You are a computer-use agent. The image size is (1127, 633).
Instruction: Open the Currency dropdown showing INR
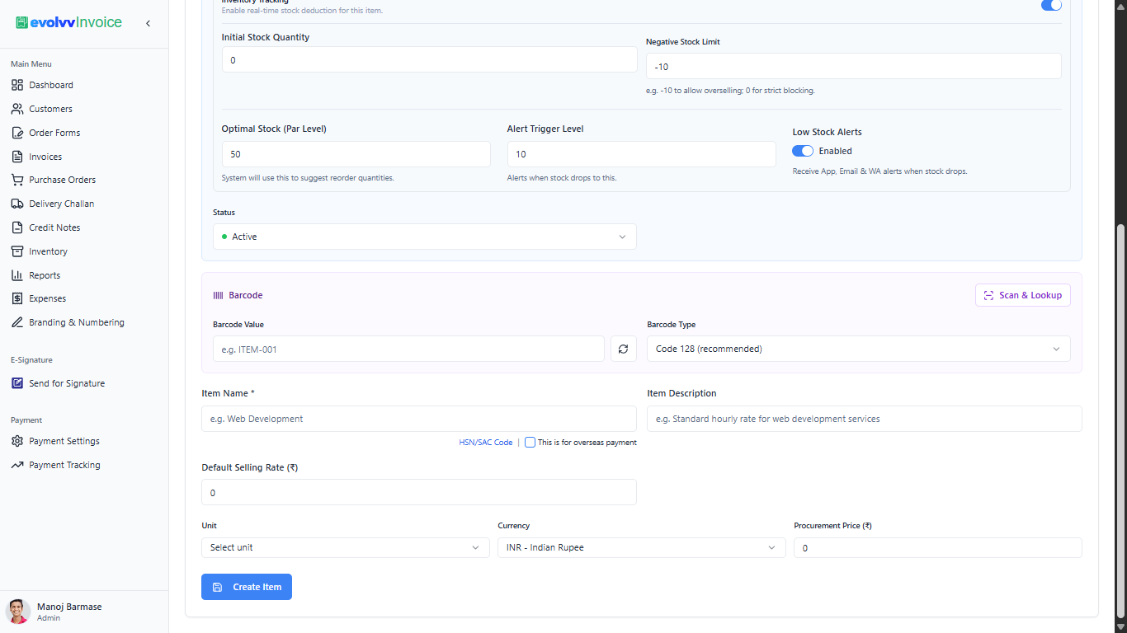point(642,547)
